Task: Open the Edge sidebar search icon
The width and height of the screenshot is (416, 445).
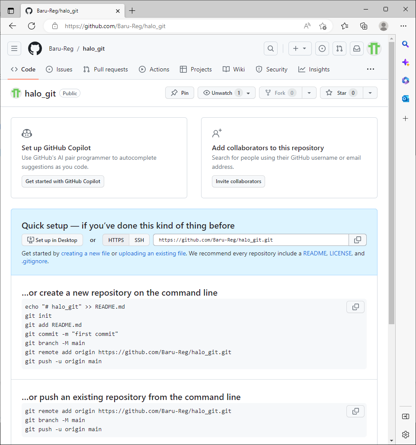Action: (406, 44)
